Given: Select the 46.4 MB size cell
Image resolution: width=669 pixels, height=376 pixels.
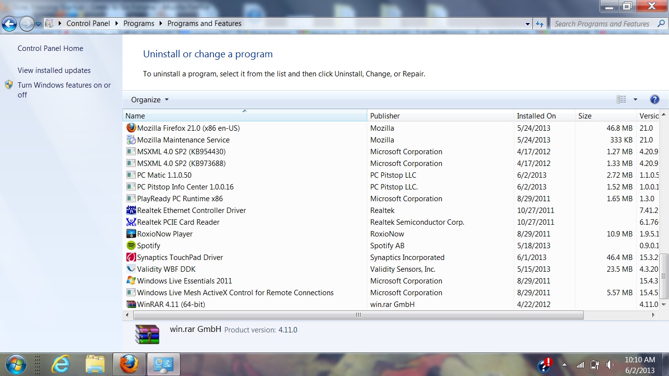Looking at the screenshot, I should [620, 257].
